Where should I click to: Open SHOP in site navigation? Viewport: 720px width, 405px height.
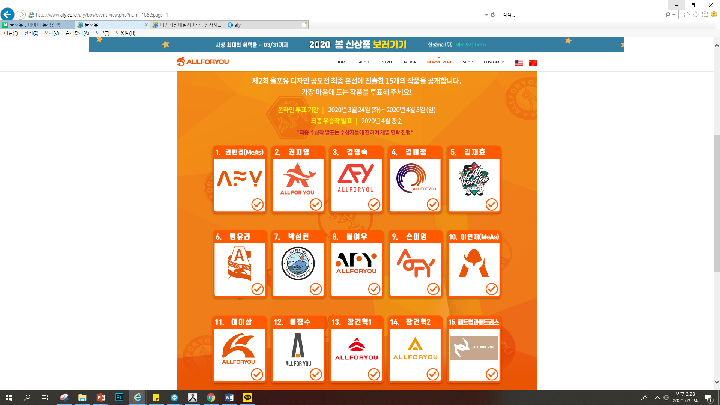click(x=468, y=62)
